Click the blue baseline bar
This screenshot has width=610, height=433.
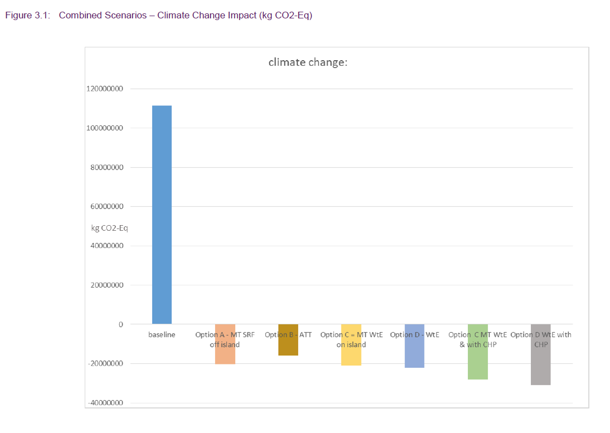point(162,215)
